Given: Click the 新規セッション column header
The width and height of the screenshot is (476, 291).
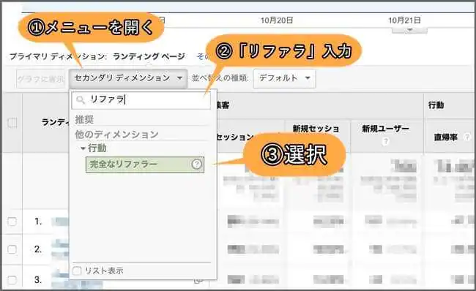Looking at the screenshot, I should pos(316,129).
